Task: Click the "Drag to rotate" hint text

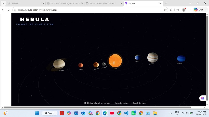Action: pyautogui.click(x=122, y=103)
